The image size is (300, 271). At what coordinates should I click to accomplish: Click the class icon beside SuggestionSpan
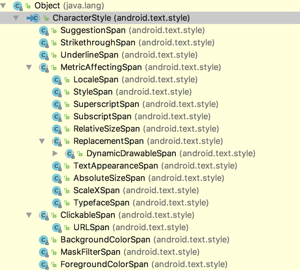coord(44,30)
